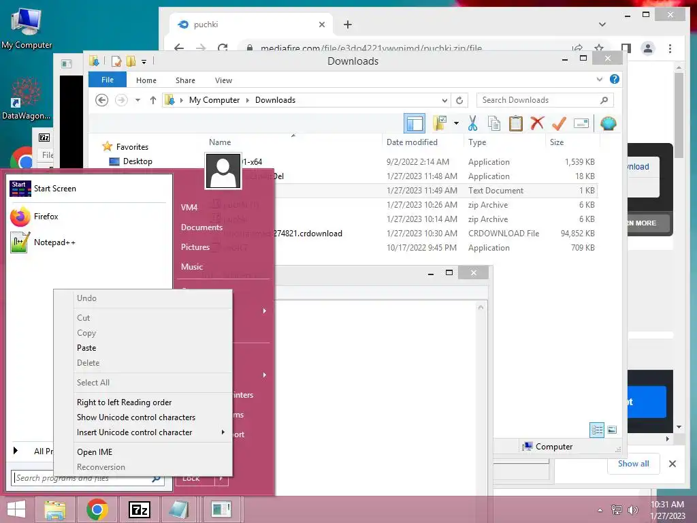Refresh the Downloads folder

pyautogui.click(x=459, y=100)
